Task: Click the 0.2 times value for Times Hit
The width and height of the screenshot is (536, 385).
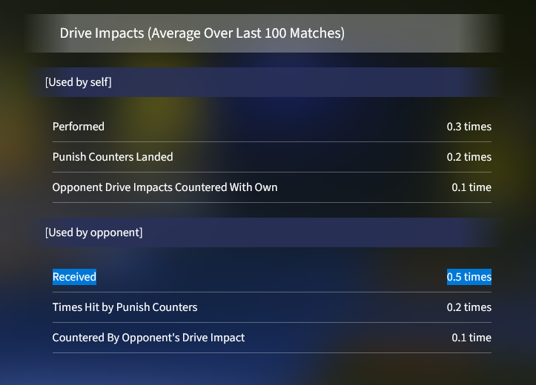Action: 469,307
